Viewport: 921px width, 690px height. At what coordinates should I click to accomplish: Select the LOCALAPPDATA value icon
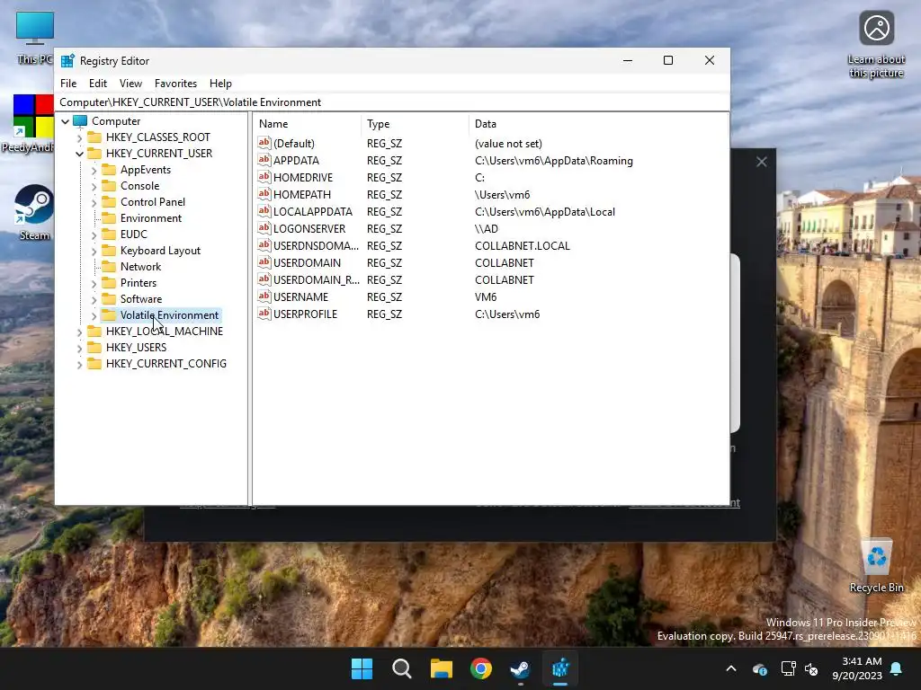(x=264, y=210)
